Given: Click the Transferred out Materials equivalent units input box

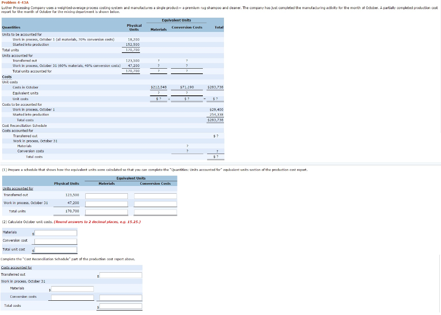Looking at the screenshot, I should 106,195.
